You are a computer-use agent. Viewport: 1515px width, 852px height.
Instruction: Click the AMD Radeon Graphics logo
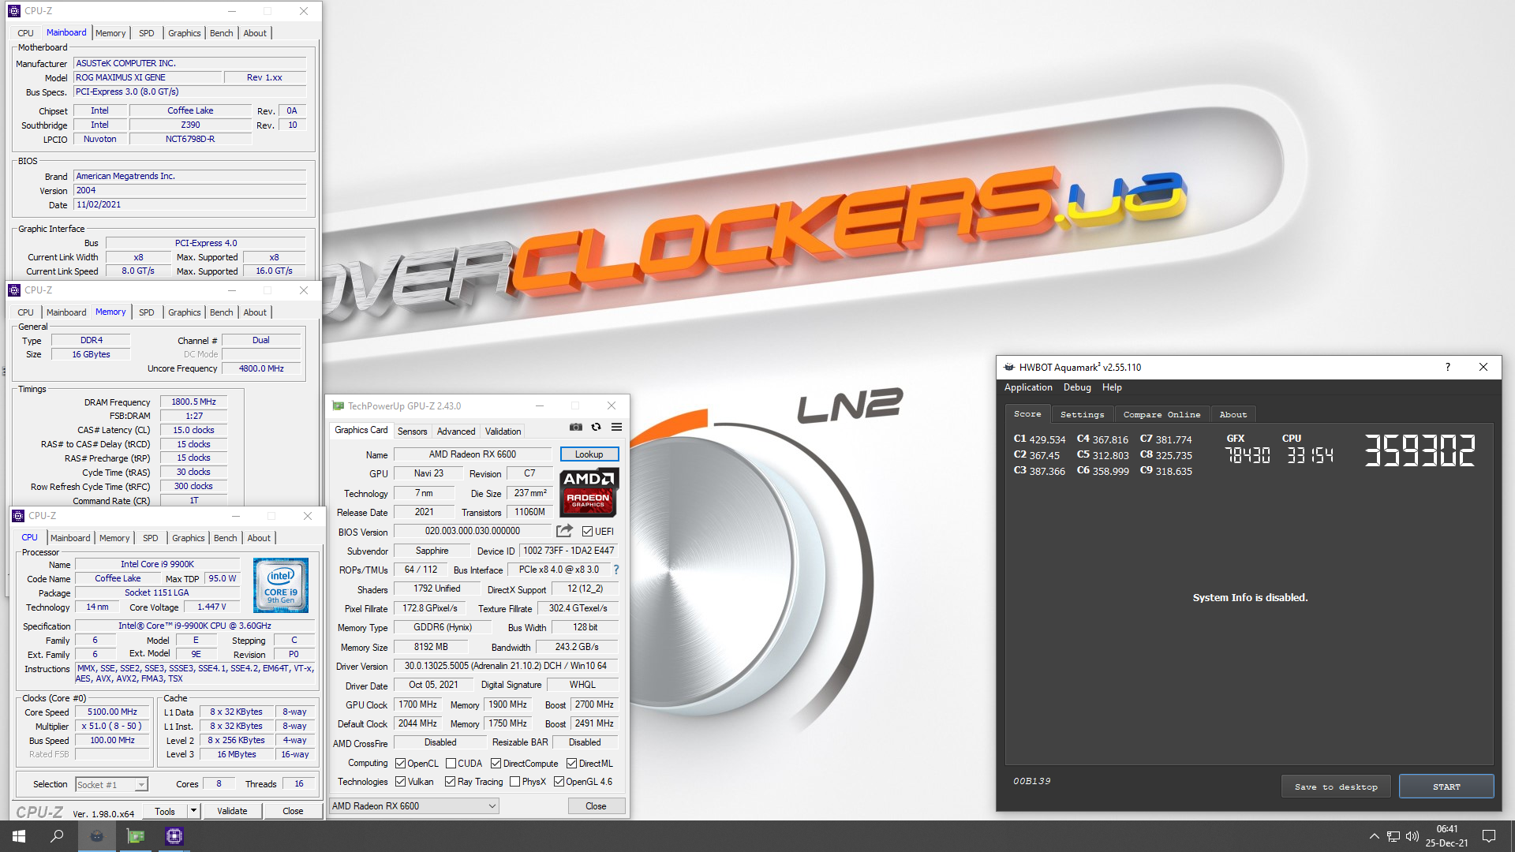tap(589, 492)
